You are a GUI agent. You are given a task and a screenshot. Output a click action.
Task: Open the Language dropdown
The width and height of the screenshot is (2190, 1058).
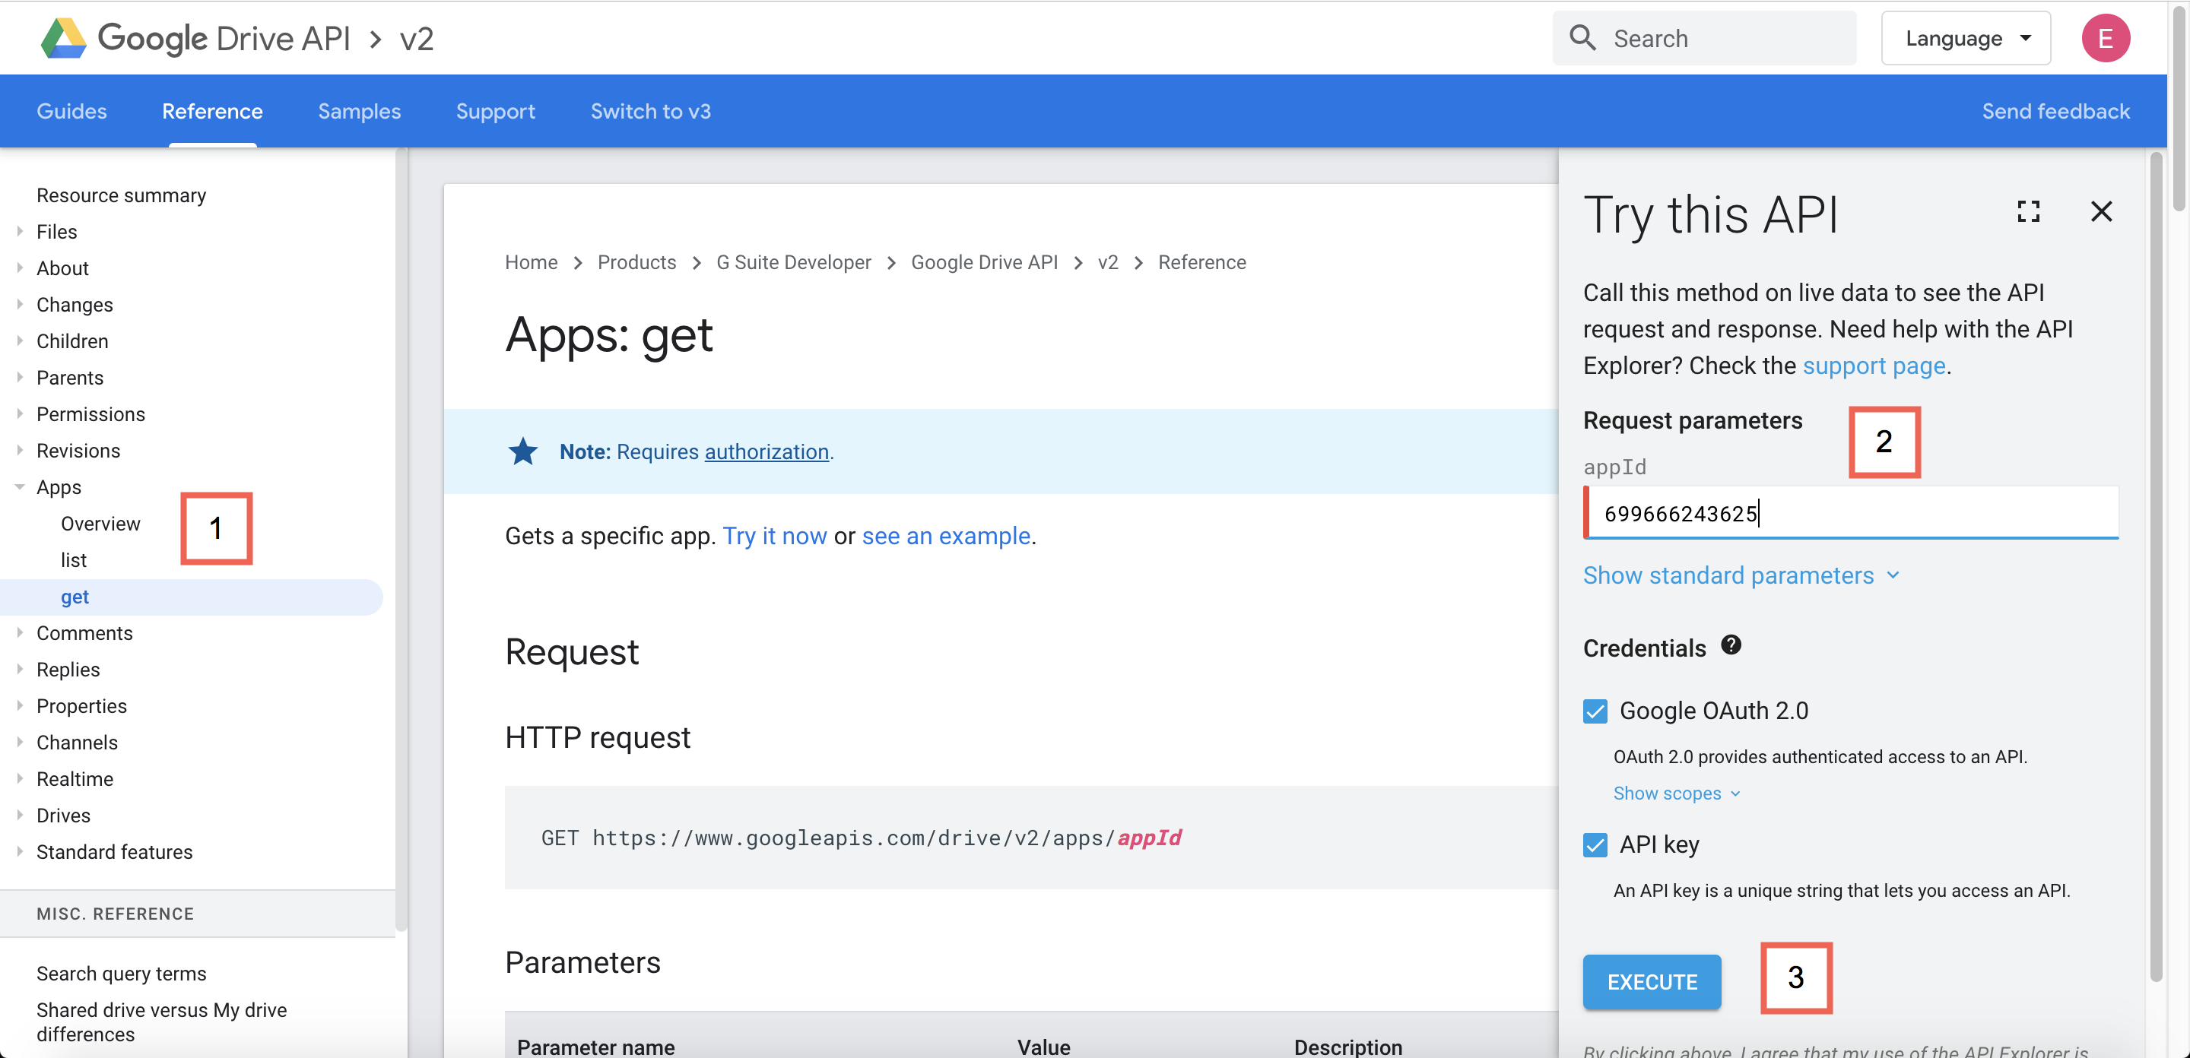click(x=1966, y=38)
